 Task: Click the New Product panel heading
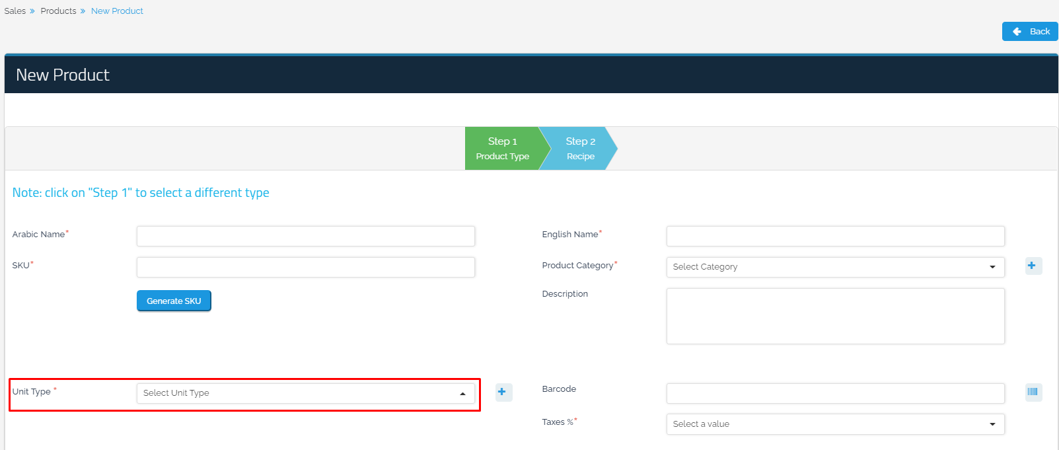[63, 75]
